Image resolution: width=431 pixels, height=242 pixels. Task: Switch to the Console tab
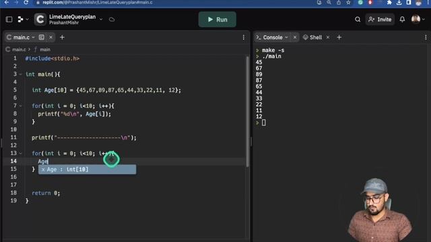click(x=273, y=38)
